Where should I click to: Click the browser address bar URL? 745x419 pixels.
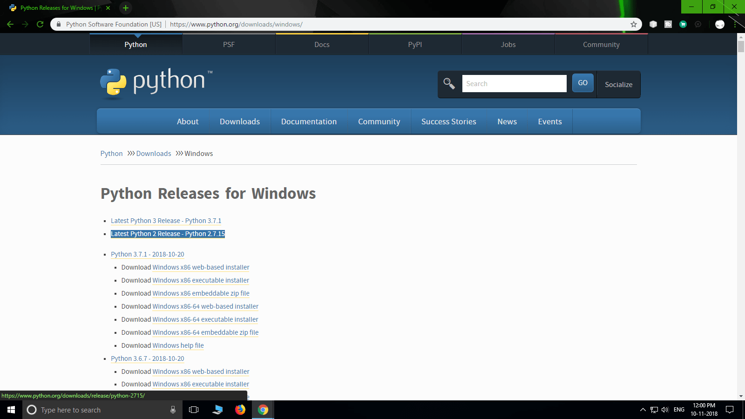point(236,24)
